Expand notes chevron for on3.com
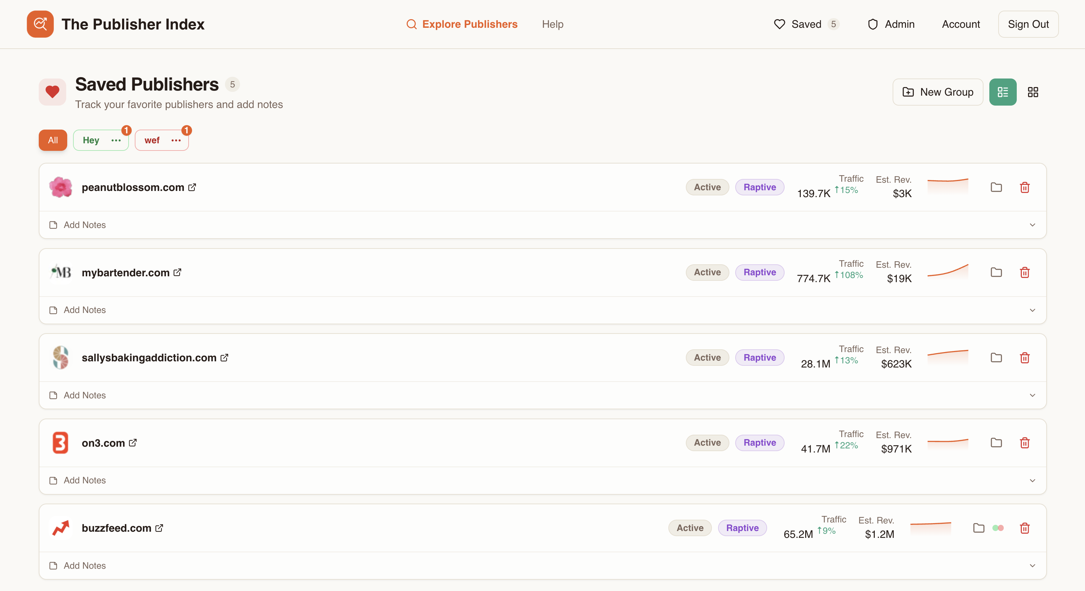Image resolution: width=1085 pixels, height=591 pixels. [x=1032, y=480]
